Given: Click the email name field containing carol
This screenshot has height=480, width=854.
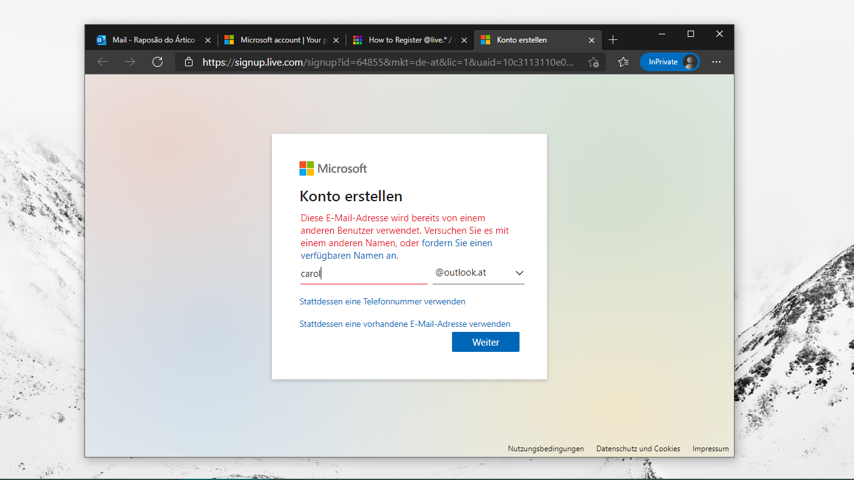Looking at the screenshot, I should point(363,273).
